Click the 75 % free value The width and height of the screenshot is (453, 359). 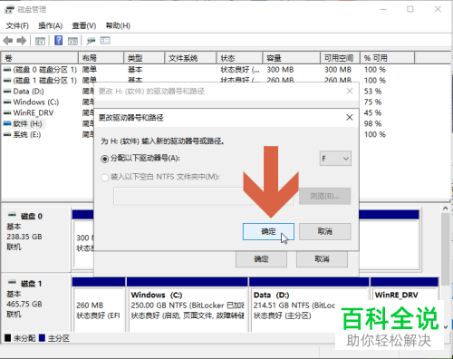372,102
